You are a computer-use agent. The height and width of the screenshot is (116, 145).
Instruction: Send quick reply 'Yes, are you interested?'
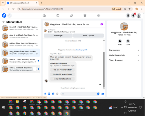tap(62, 70)
